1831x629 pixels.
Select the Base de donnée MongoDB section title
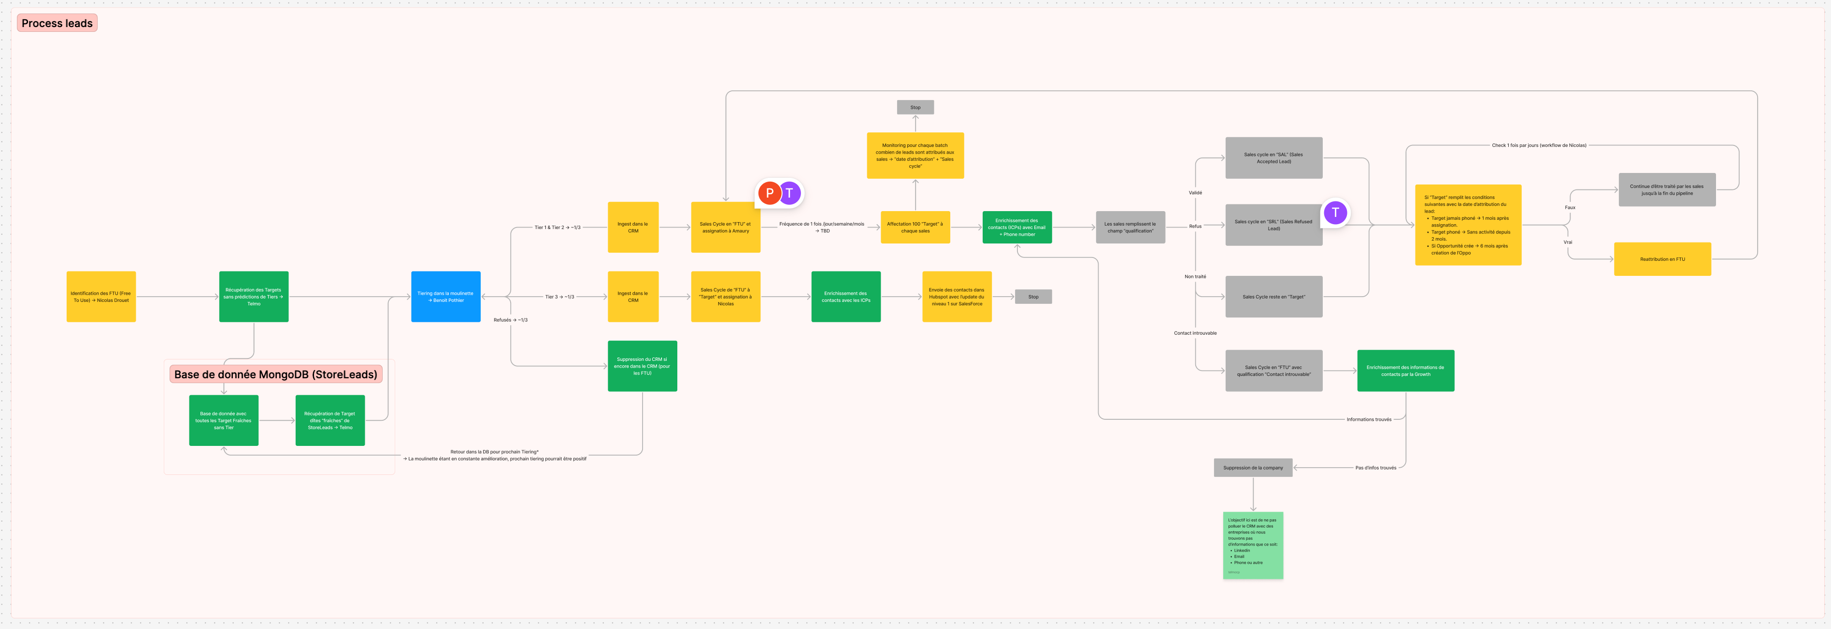click(x=275, y=374)
